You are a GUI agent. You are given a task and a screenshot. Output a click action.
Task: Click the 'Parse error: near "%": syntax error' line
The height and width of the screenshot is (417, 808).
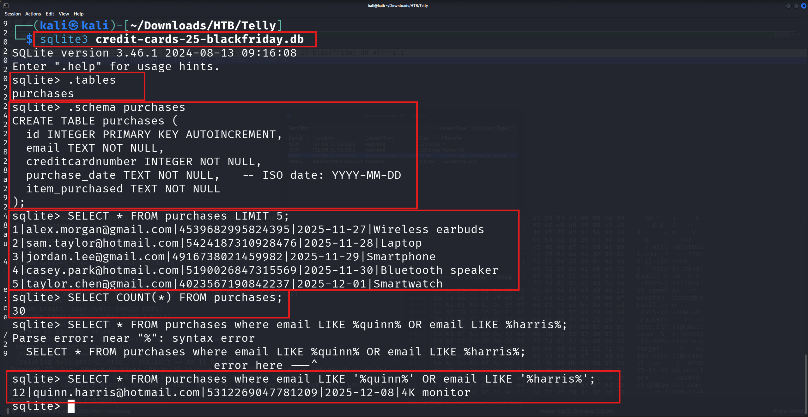click(x=134, y=338)
